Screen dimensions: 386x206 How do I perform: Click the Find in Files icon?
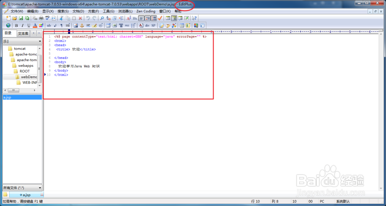point(115,18)
